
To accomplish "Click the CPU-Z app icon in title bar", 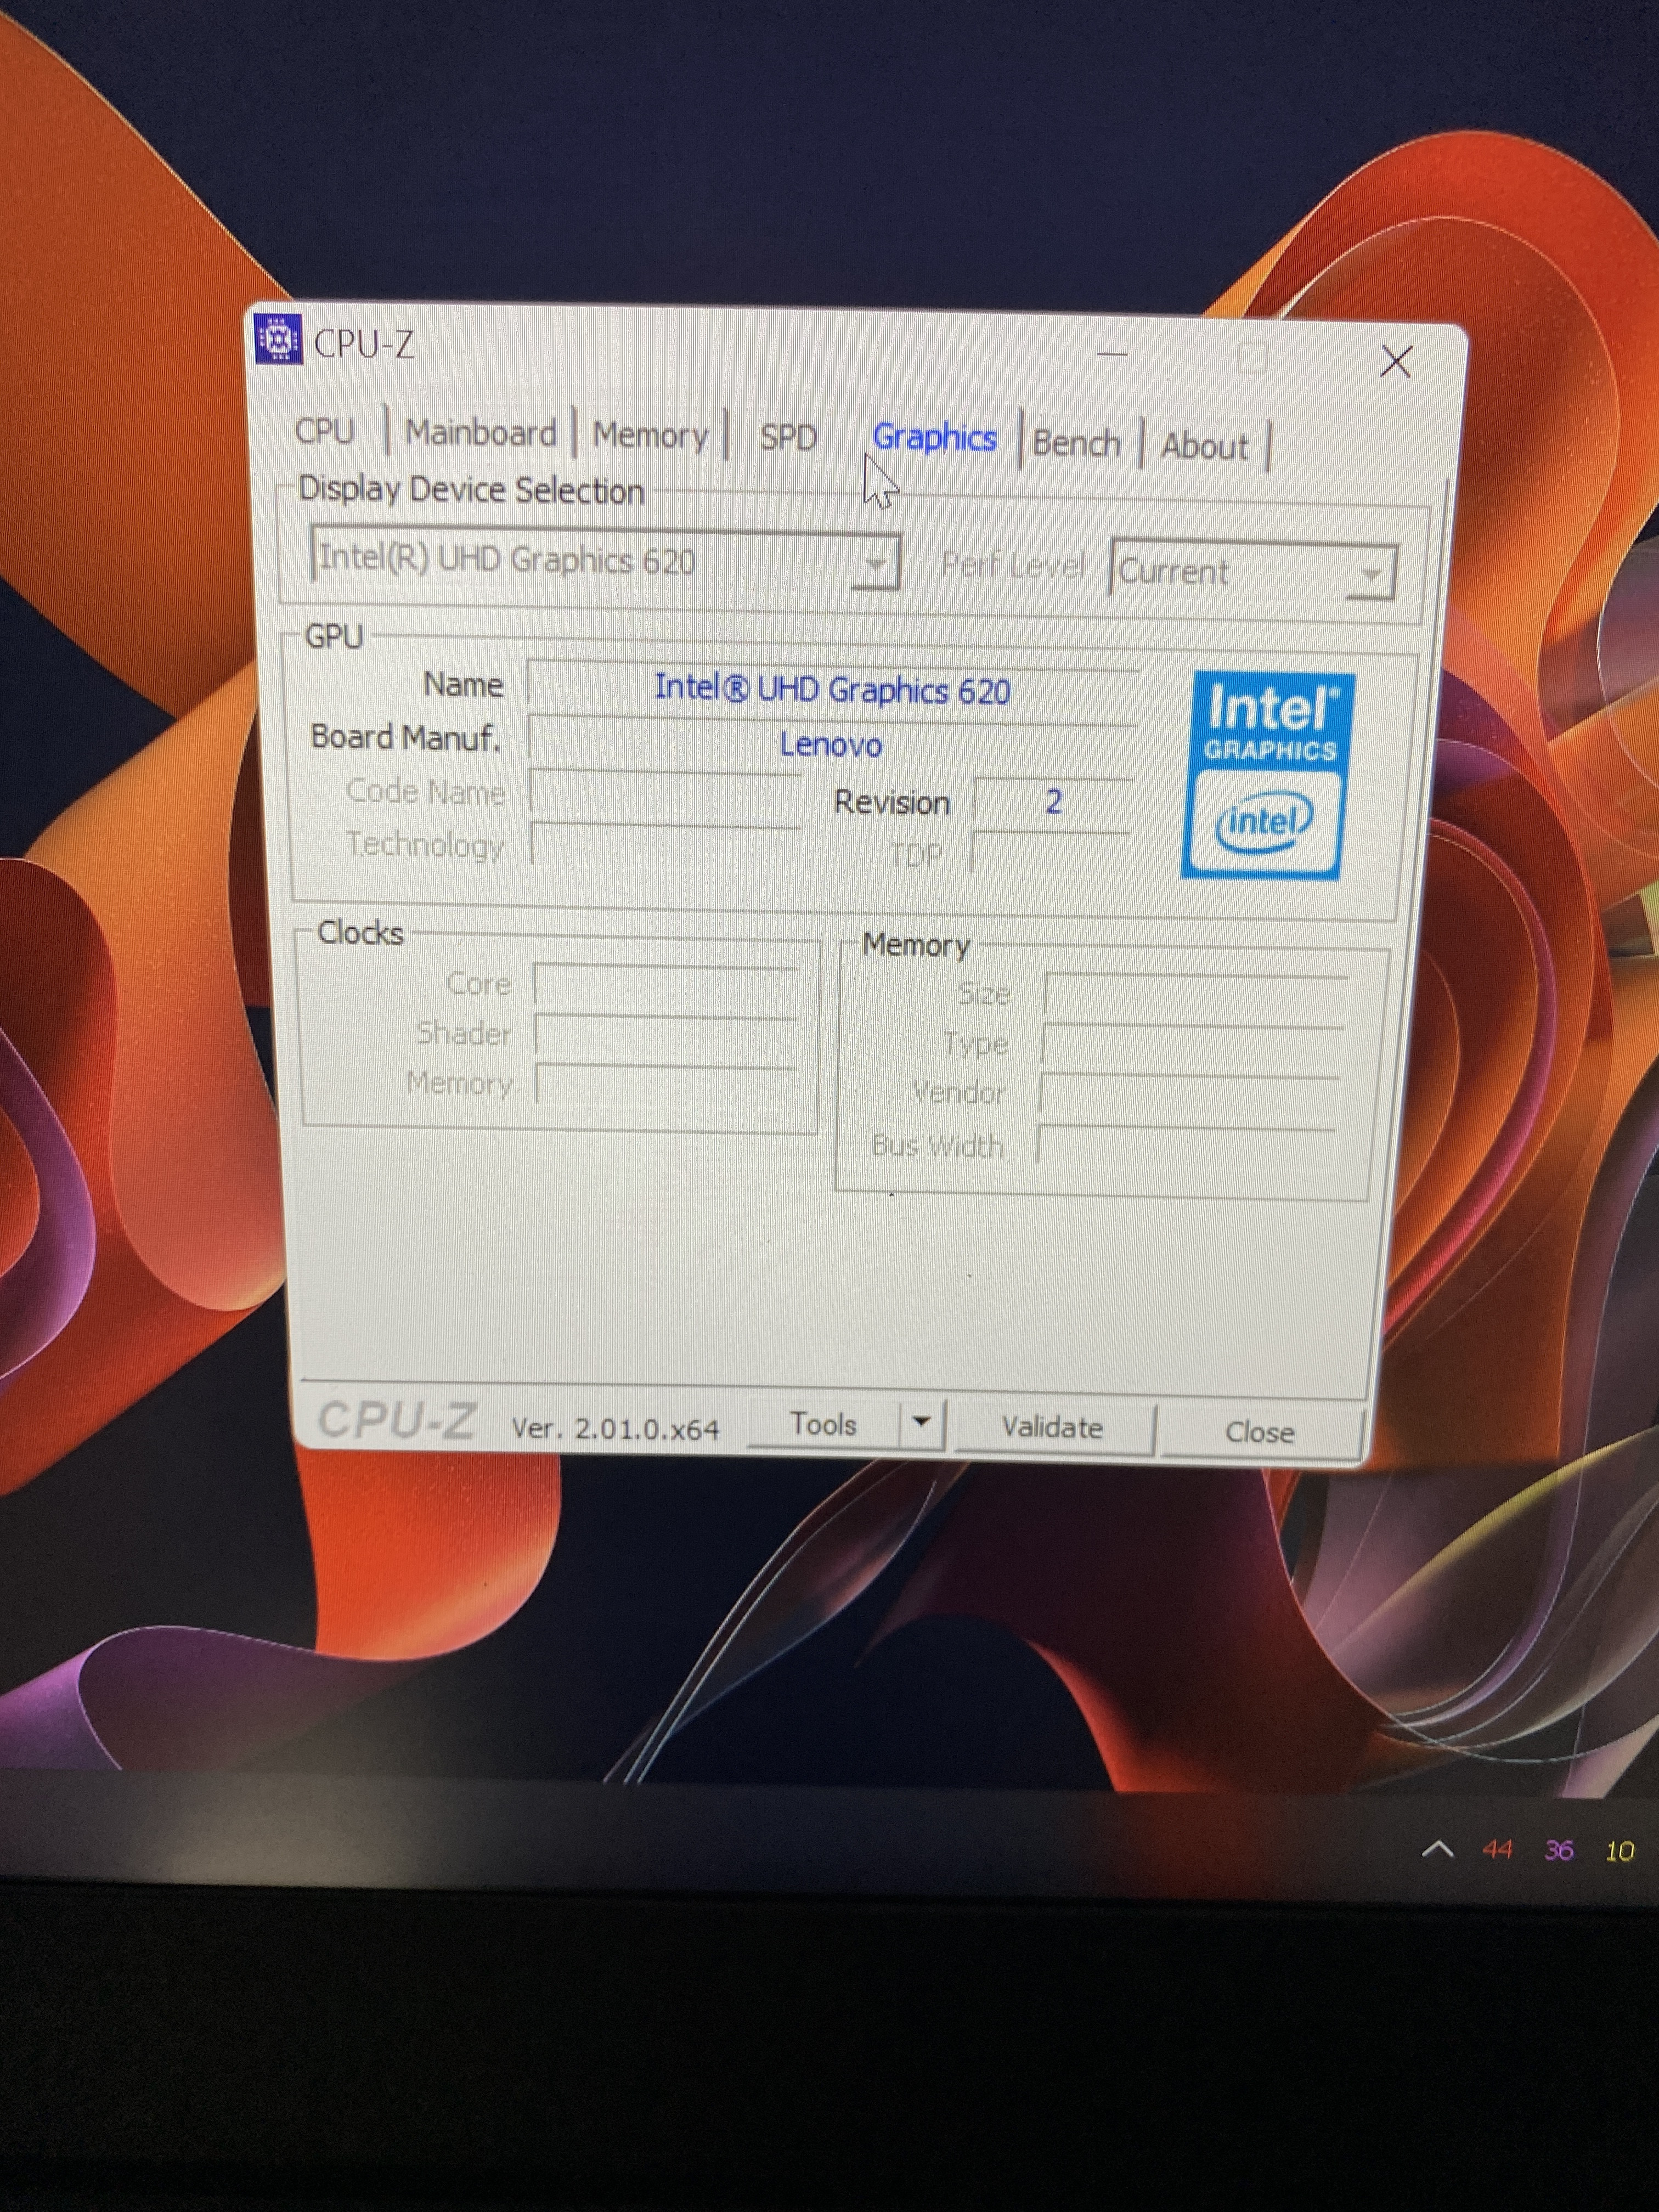I will click(x=278, y=340).
